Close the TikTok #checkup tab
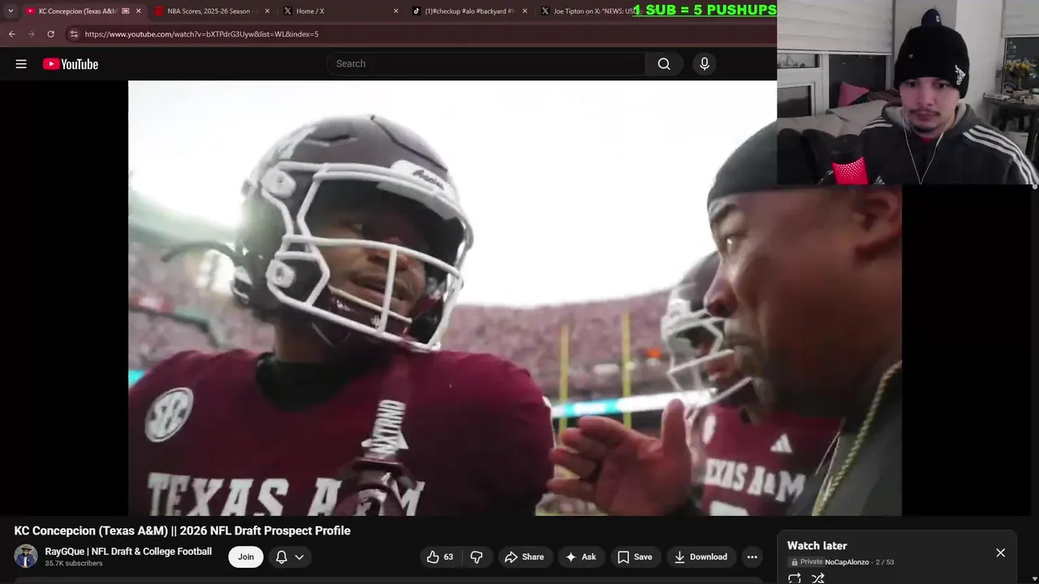The height and width of the screenshot is (584, 1039). (x=524, y=11)
